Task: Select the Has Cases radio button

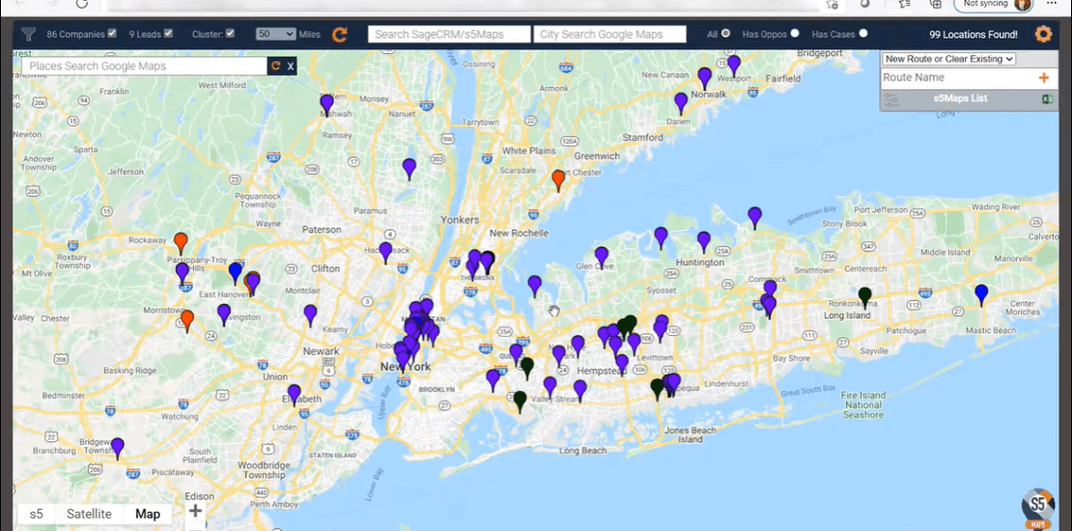Action: (x=863, y=34)
